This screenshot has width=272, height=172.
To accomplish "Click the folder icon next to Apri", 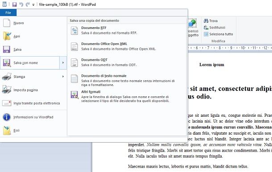I will tap(7, 36).
